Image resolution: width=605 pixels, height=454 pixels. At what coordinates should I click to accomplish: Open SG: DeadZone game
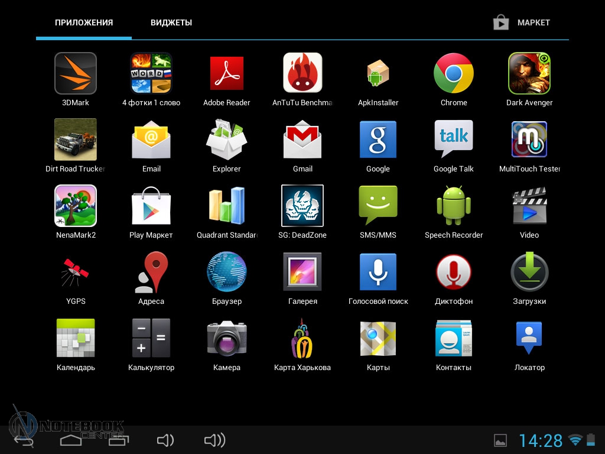pyautogui.click(x=302, y=206)
